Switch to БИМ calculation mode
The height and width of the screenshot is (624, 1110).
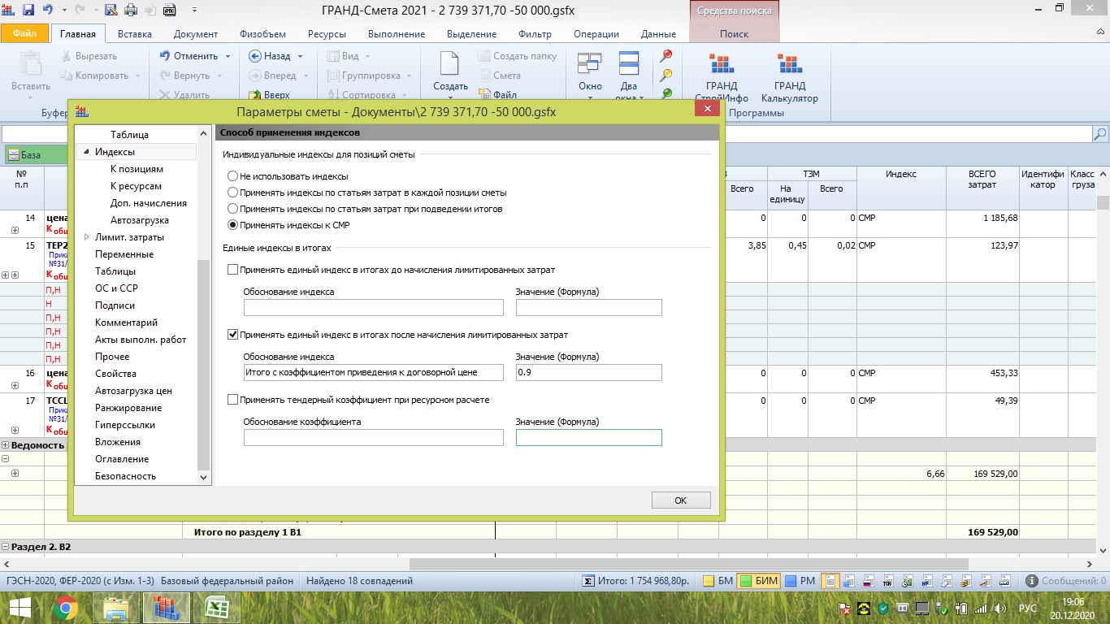coord(759,581)
